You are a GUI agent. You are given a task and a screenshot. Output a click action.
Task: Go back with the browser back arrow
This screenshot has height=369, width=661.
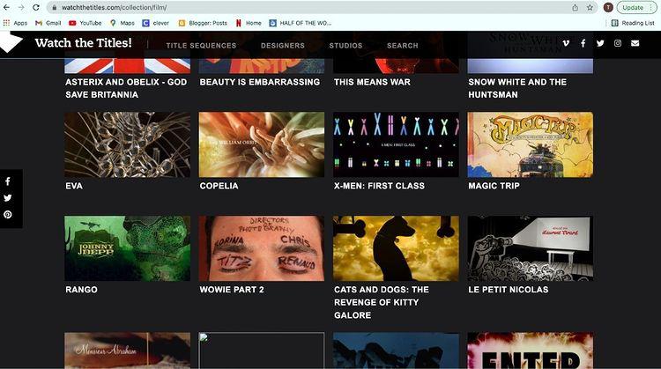(7, 8)
